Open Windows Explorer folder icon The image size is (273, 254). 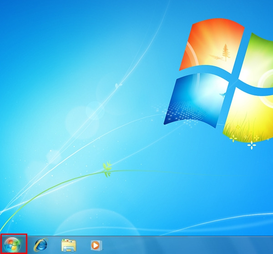[x=68, y=245]
